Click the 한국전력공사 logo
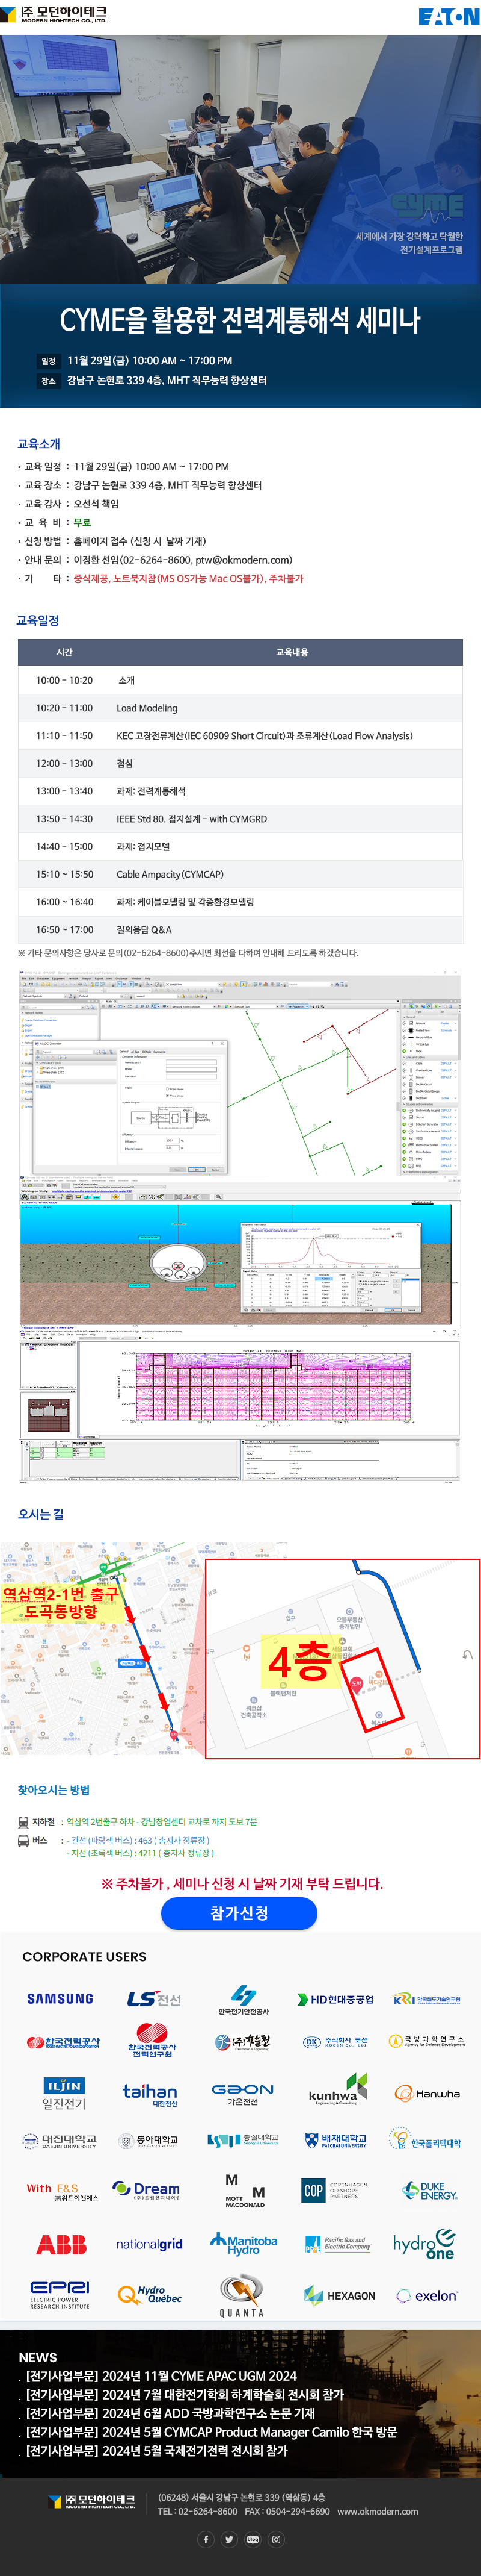This screenshot has width=481, height=2576. pyautogui.click(x=63, y=2042)
